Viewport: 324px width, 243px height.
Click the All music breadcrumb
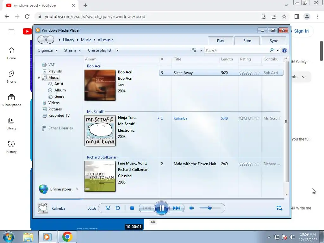click(x=105, y=40)
